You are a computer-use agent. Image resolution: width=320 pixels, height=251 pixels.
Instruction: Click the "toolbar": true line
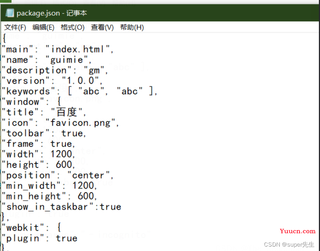click(44, 133)
